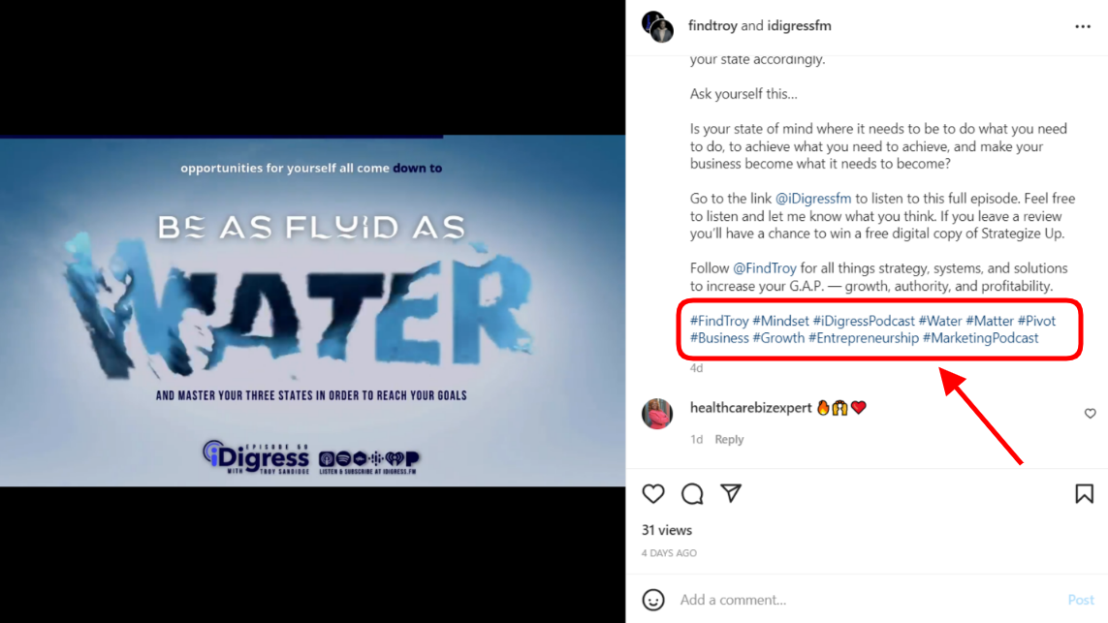The width and height of the screenshot is (1108, 623).
Task: Click Reply under healthcarebizexpert's comment
Action: point(729,439)
